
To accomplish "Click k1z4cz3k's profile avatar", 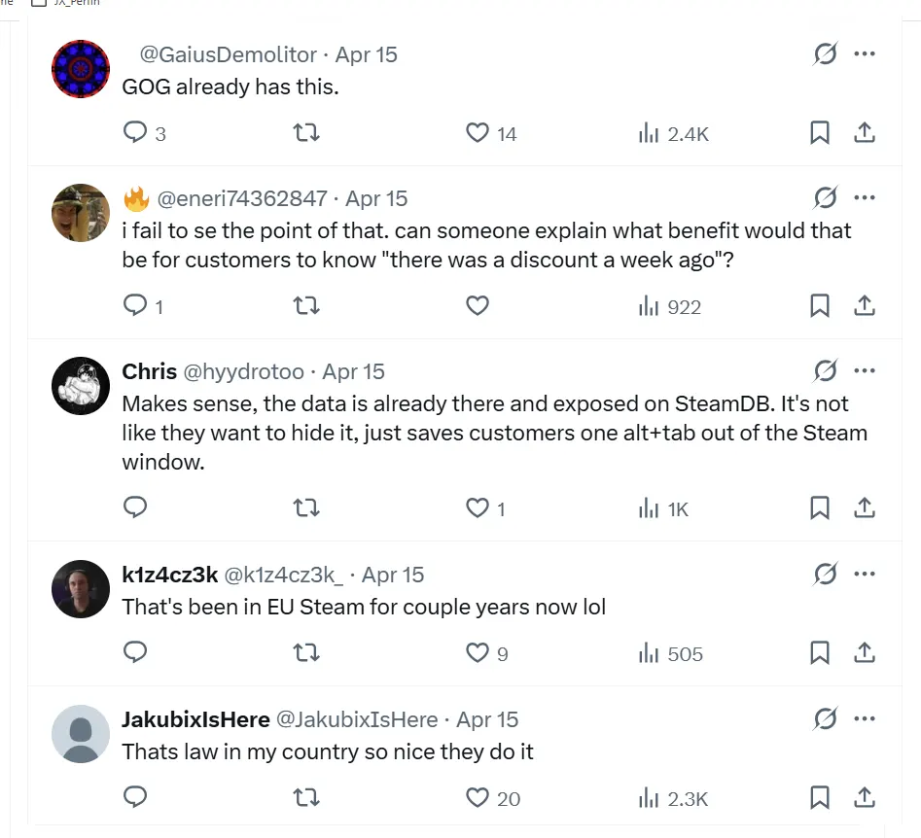I will pyautogui.click(x=81, y=589).
